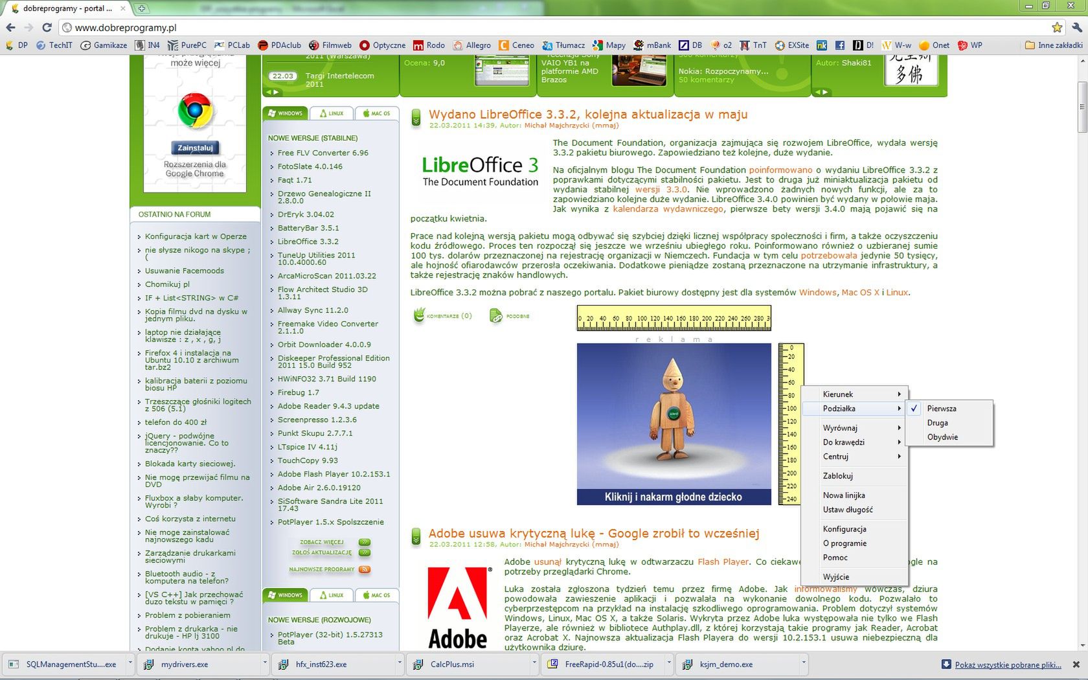This screenshot has width=1088, height=680.
Task: Open dropdown for CalcPlus.msi download
Action: tap(534, 663)
